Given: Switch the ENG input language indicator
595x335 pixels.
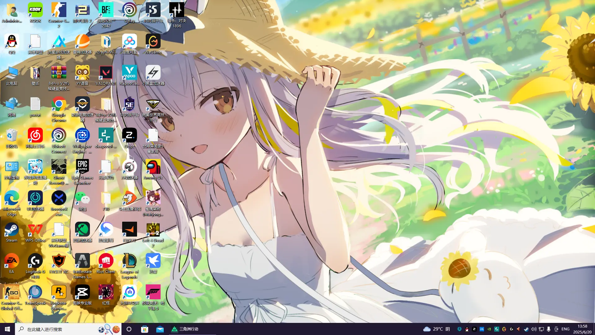Looking at the screenshot, I should coord(566,329).
